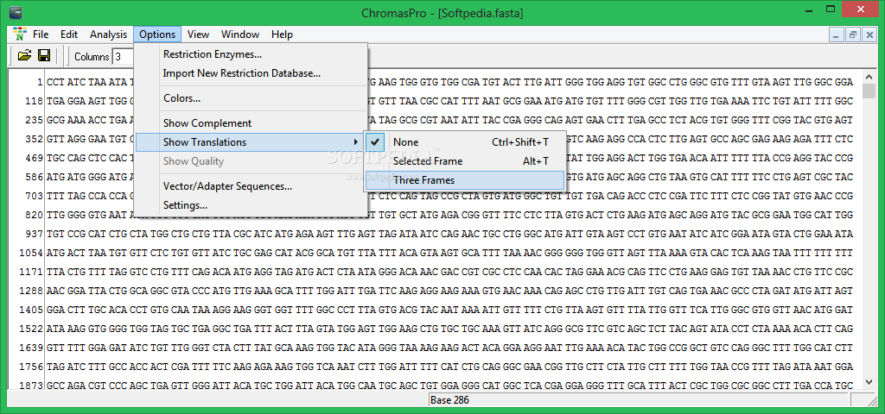The image size is (885, 414).
Task: Open the File menu
Action: [41, 34]
